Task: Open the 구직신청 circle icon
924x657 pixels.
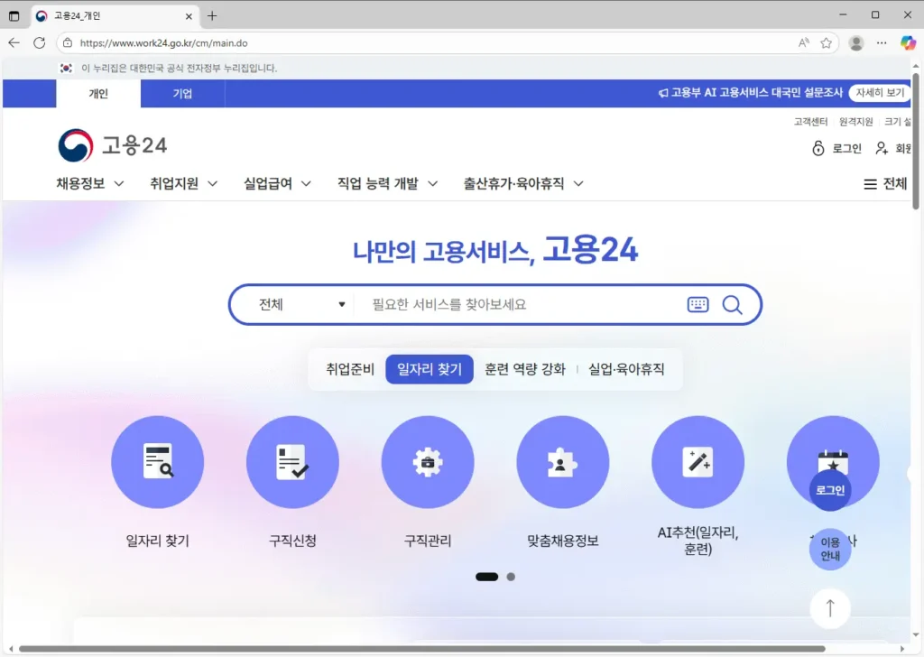Action: (x=292, y=462)
